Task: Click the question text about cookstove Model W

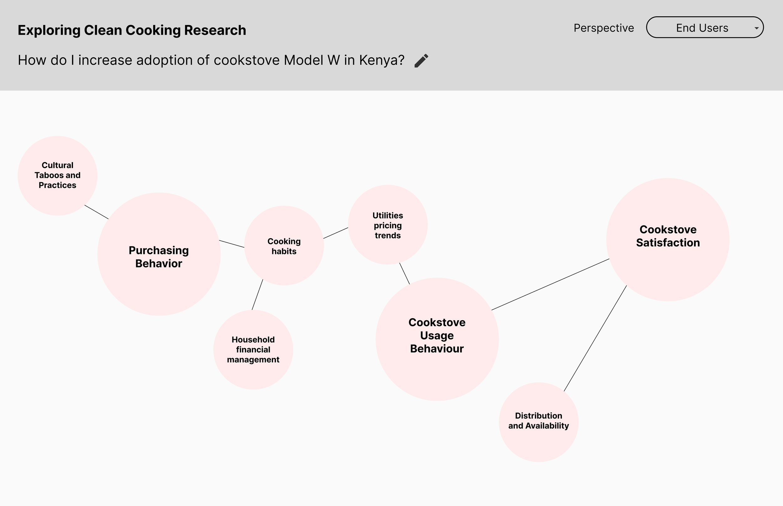Action: coord(211,60)
